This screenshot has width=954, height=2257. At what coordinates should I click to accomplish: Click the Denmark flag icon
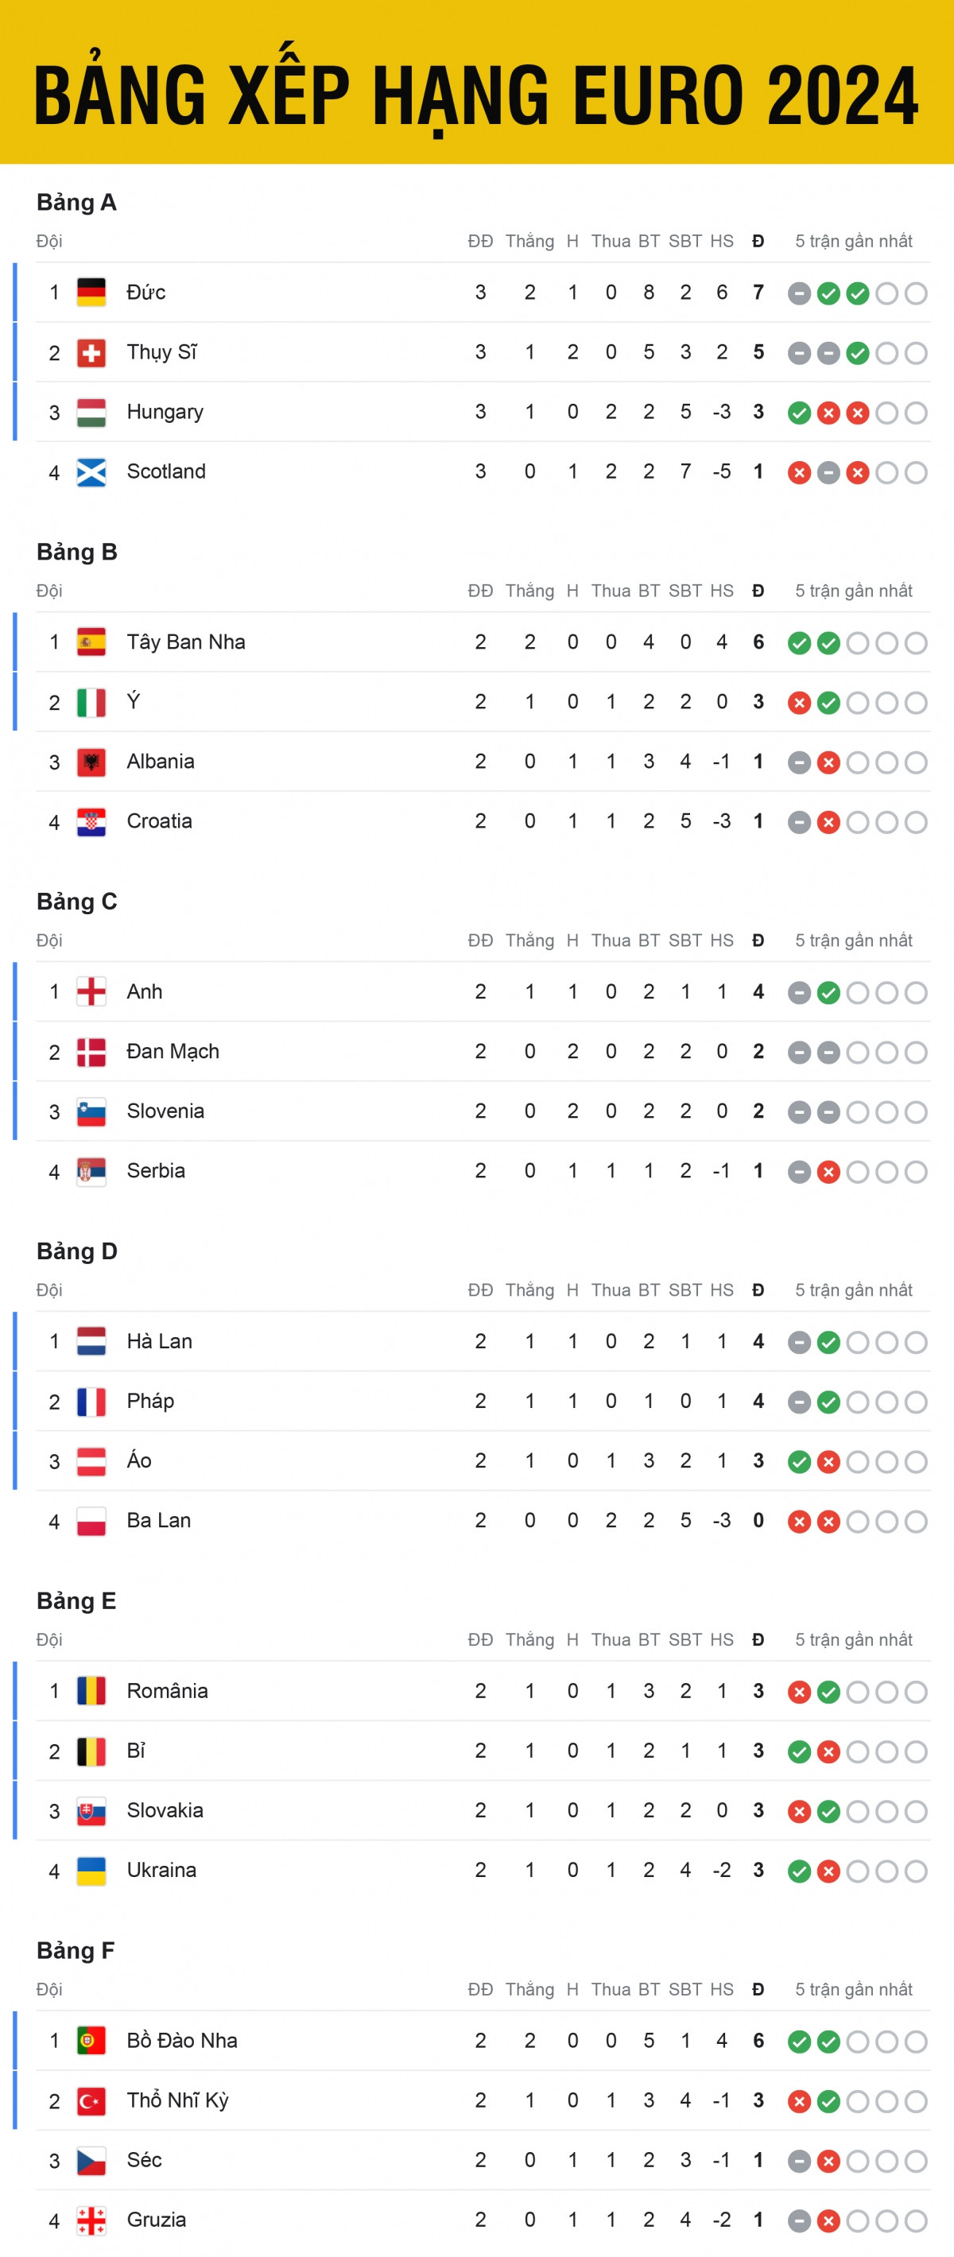pos(91,1052)
